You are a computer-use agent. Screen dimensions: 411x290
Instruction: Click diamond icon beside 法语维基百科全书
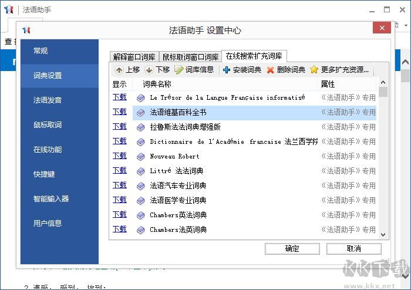click(x=141, y=113)
